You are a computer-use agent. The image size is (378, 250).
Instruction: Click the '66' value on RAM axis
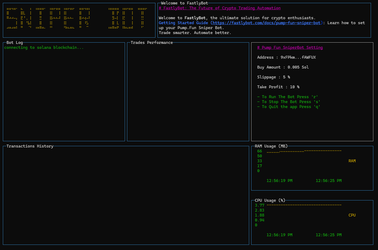(260, 151)
